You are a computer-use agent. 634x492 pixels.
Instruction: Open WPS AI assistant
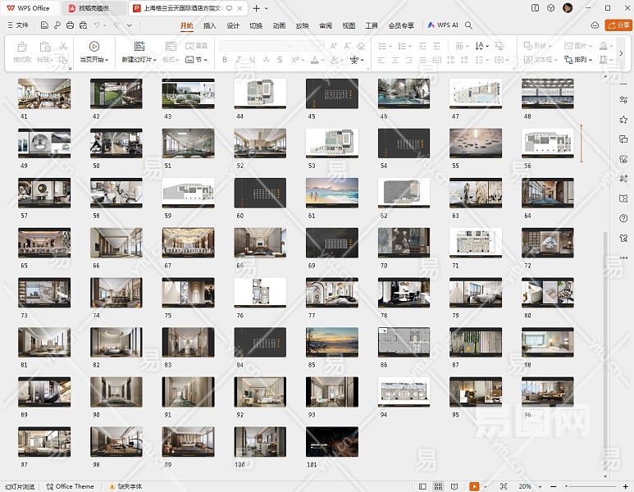443,25
